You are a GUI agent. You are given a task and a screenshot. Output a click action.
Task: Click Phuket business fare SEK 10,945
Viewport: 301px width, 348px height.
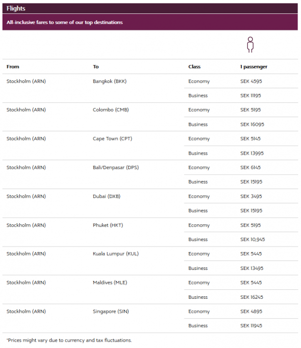pos(253,240)
